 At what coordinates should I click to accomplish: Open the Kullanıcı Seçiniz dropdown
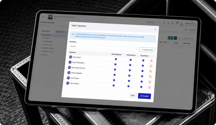click(x=104, y=48)
